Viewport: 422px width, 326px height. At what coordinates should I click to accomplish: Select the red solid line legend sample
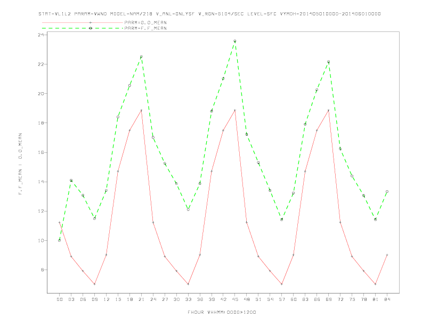click(x=83, y=22)
